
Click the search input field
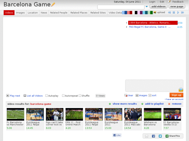tap(121, 7)
